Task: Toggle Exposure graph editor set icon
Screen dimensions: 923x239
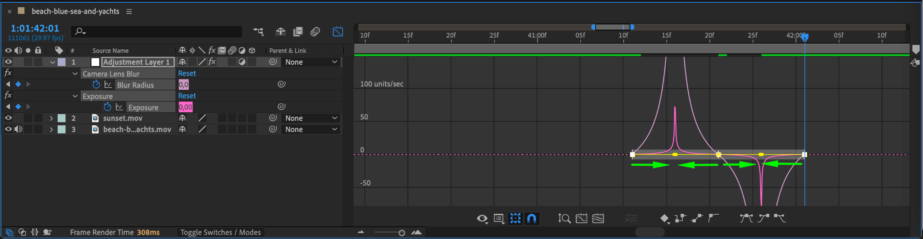Action: point(119,107)
